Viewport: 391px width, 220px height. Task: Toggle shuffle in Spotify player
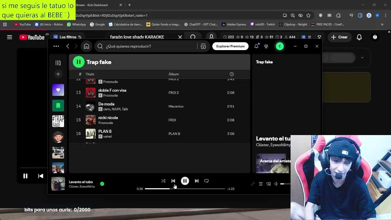163,181
